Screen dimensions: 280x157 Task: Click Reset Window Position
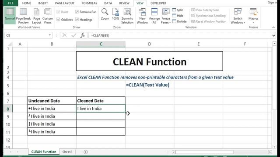coord(209,21)
